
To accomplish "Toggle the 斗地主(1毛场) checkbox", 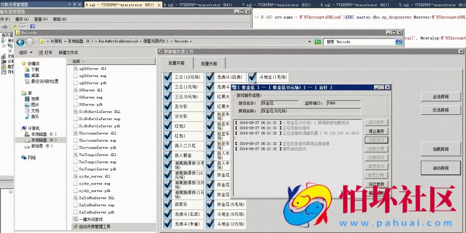I will point(252,77).
